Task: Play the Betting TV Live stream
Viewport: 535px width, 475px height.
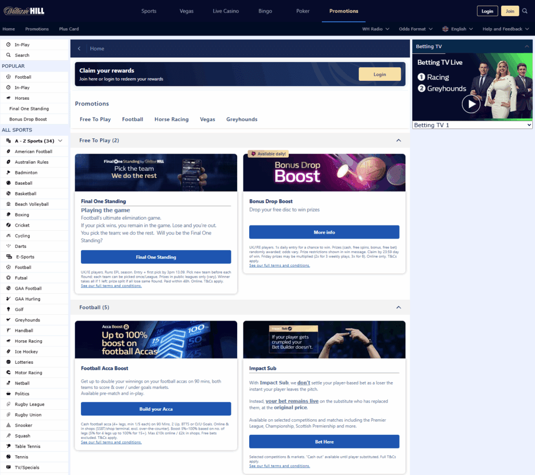Action: coord(471,104)
